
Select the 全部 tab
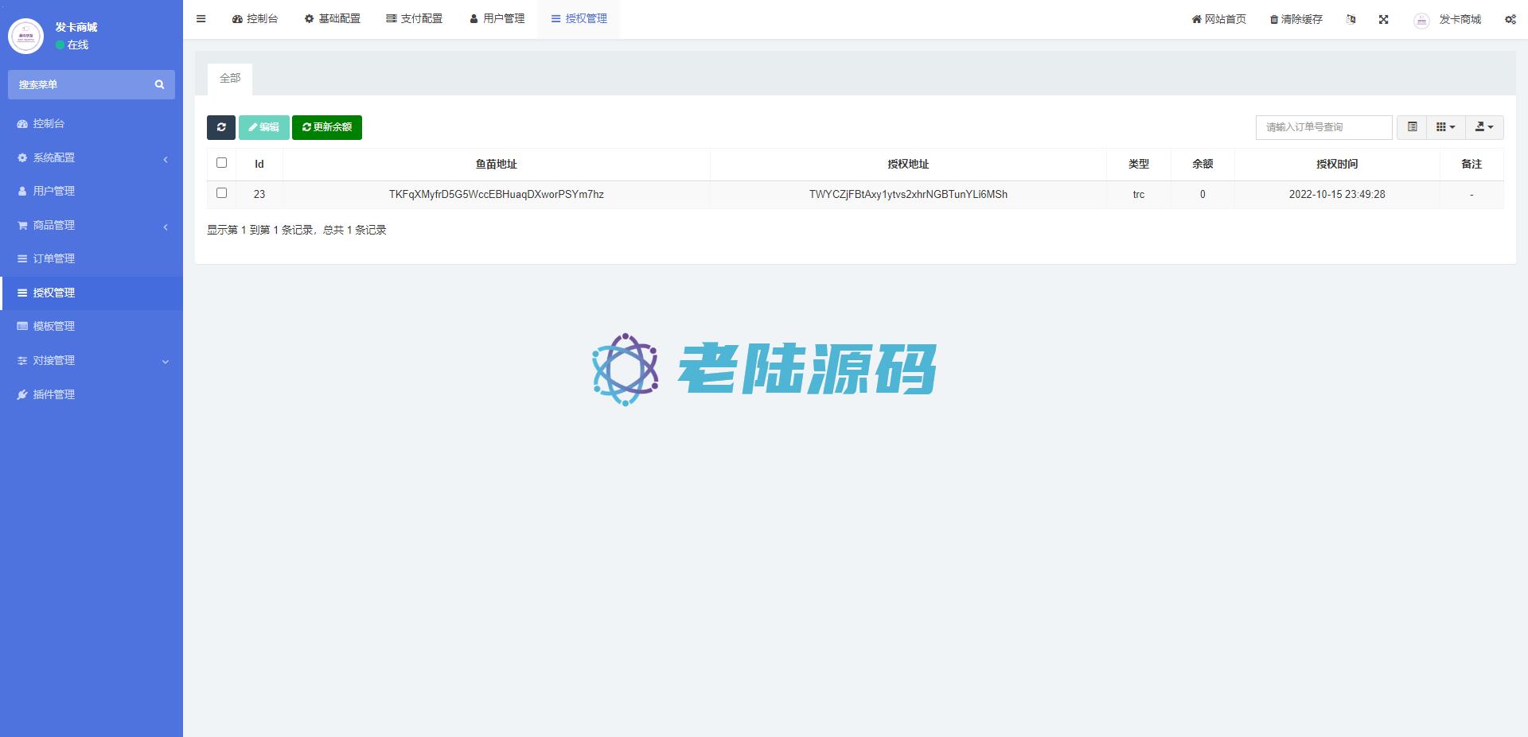pyautogui.click(x=230, y=79)
